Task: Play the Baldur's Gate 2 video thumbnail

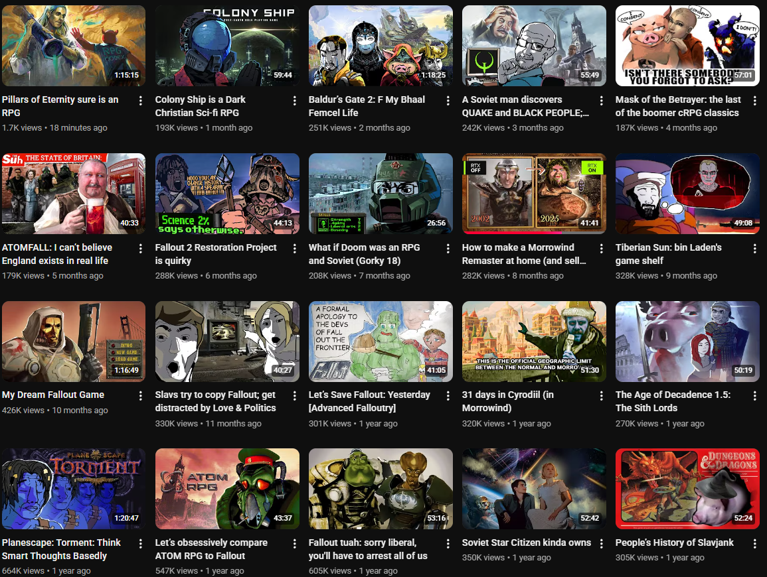Action: 381,46
